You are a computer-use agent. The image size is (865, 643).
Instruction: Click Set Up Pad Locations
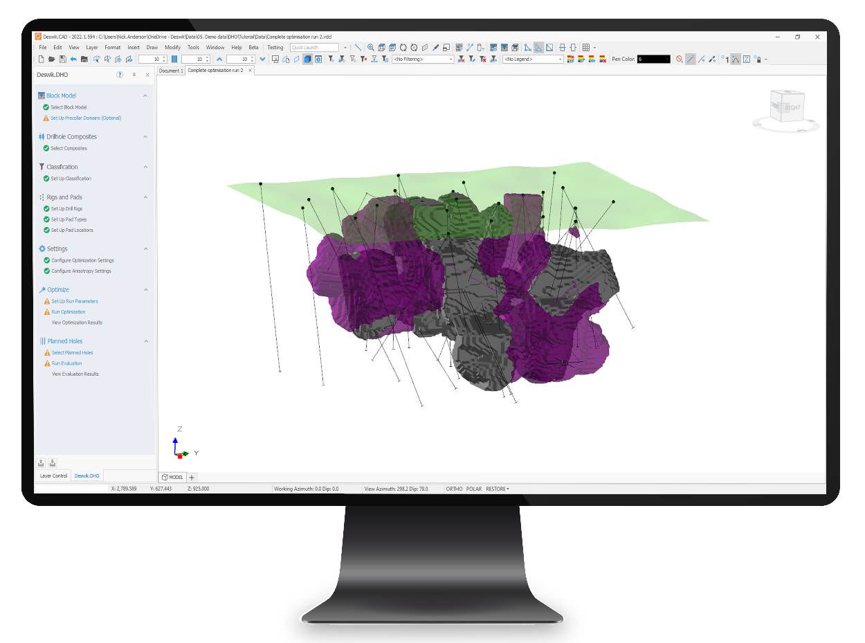72,230
